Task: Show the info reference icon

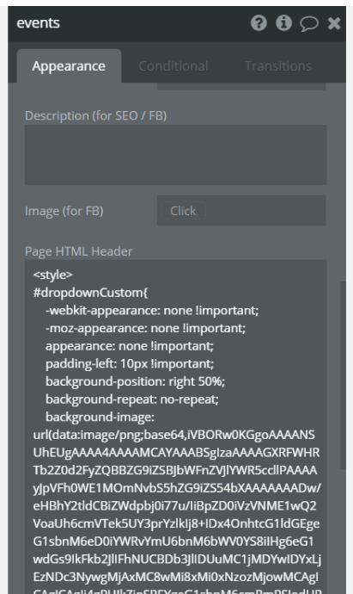Action: 283,23
